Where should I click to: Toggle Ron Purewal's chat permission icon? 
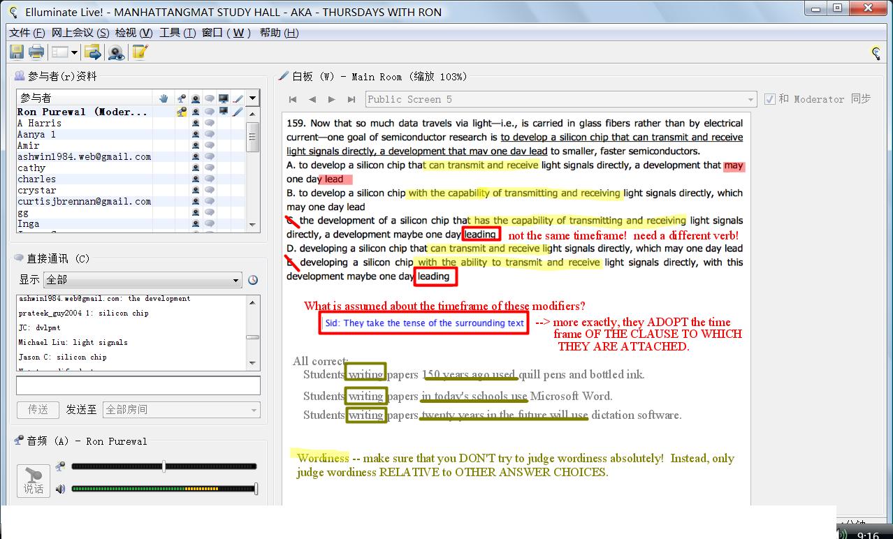click(x=210, y=112)
